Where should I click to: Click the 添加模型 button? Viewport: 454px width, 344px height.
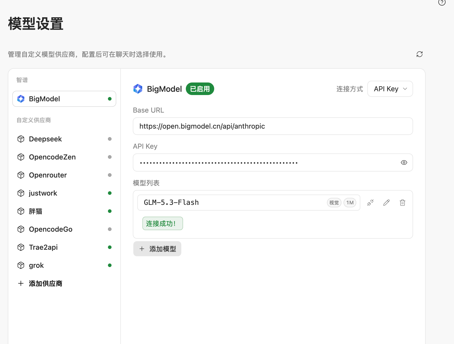coord(157,249)
